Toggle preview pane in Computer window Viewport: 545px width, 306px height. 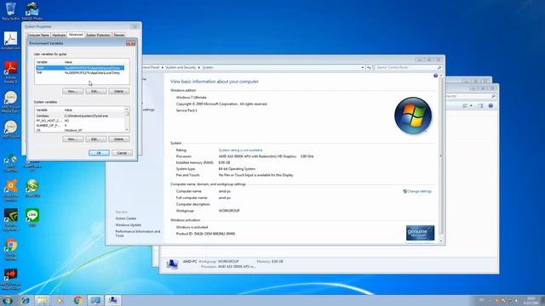480,105
